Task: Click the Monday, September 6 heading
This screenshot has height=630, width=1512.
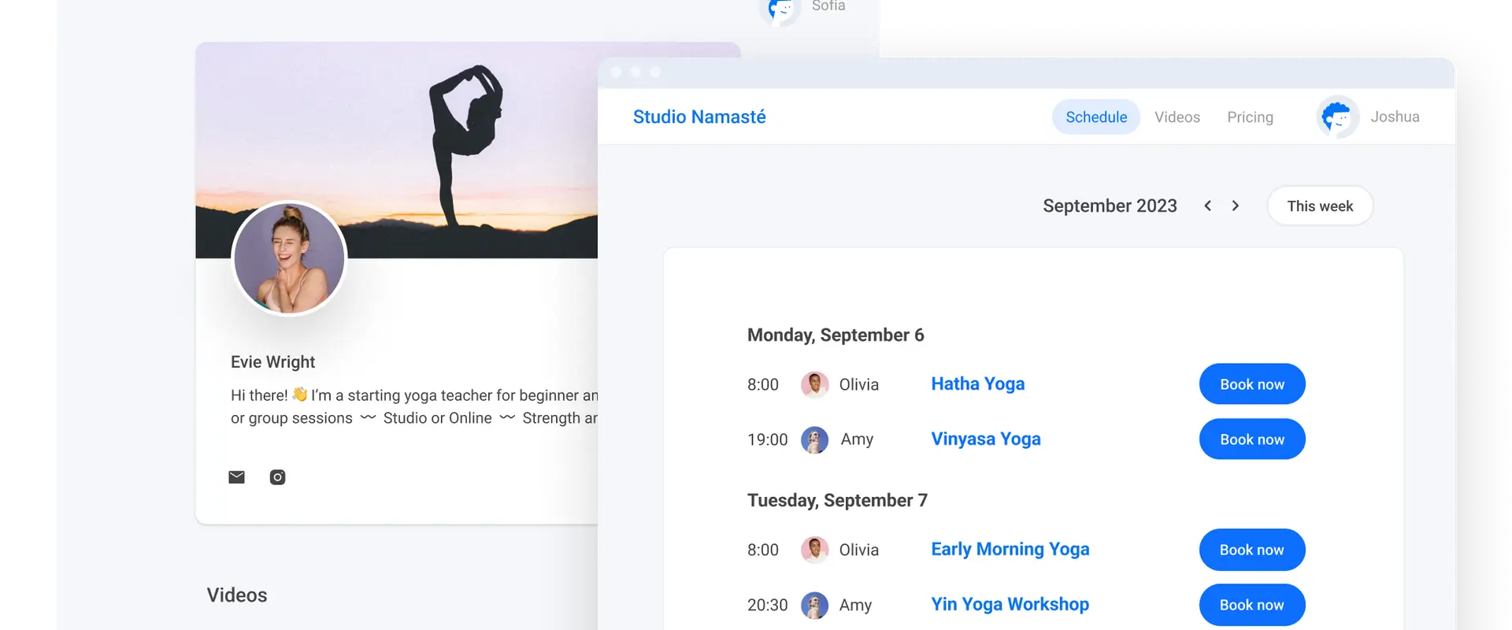Action: click(x=836, y=335)
